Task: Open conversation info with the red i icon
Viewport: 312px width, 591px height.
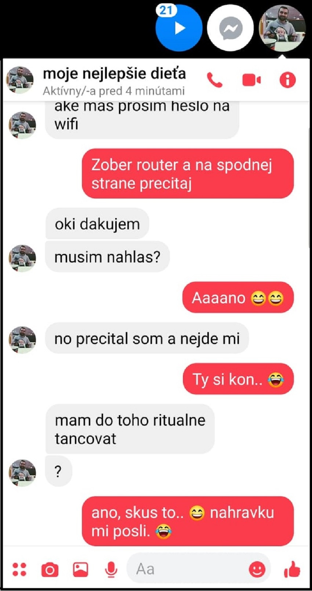Action: (x=287, y=80)
